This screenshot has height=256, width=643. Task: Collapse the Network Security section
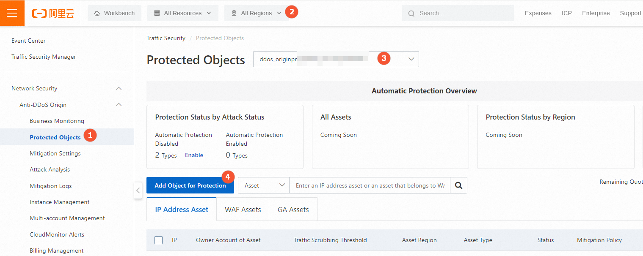point(119,89)
